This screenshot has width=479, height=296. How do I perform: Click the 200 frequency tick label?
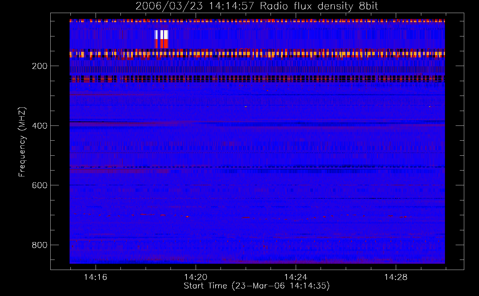click(x=40, y=66)
